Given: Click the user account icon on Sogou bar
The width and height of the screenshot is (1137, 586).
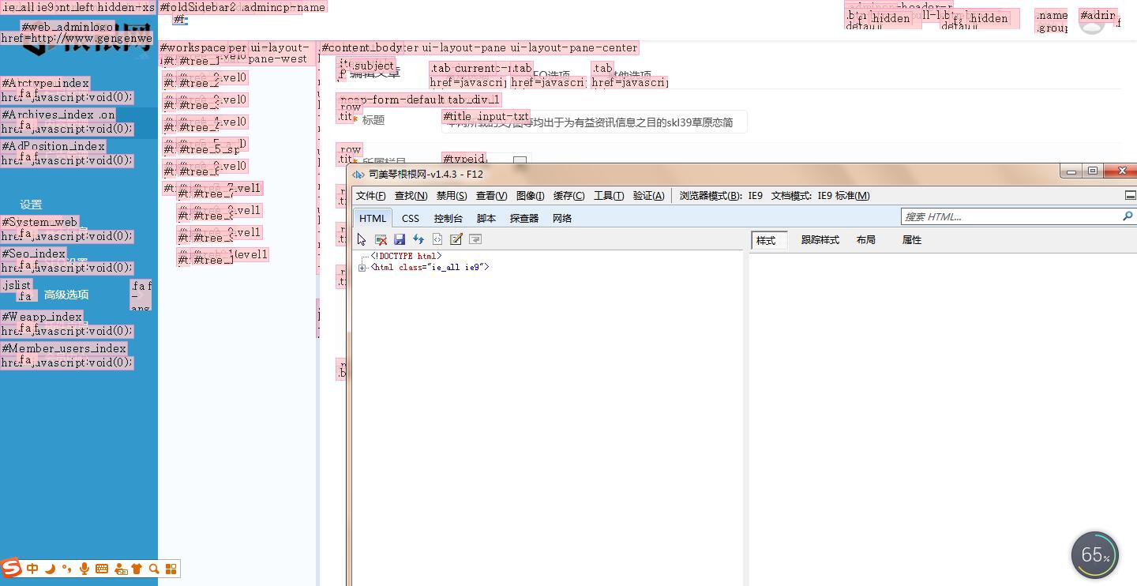Looking at the screenshot, I should pos(120,569).
